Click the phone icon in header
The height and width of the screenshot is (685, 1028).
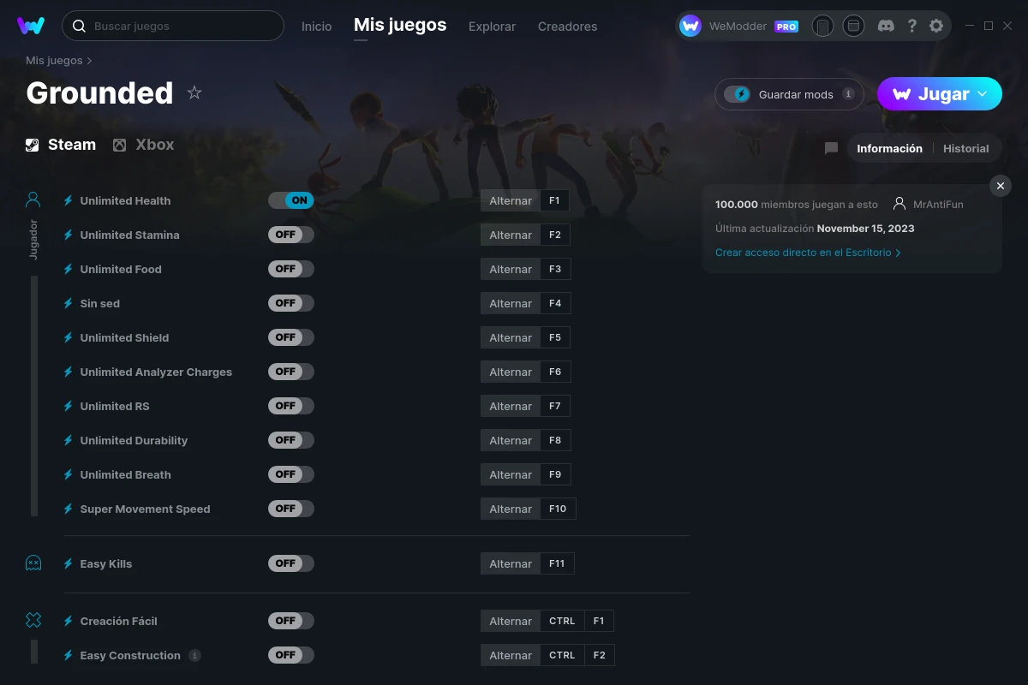(x=822, y=27)
